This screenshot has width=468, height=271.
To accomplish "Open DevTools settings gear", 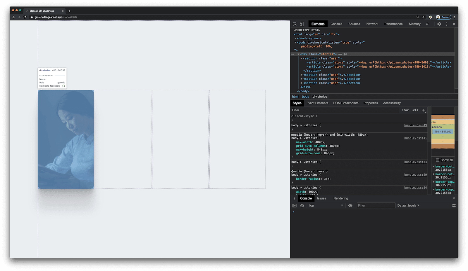I will tap(439, 24).
